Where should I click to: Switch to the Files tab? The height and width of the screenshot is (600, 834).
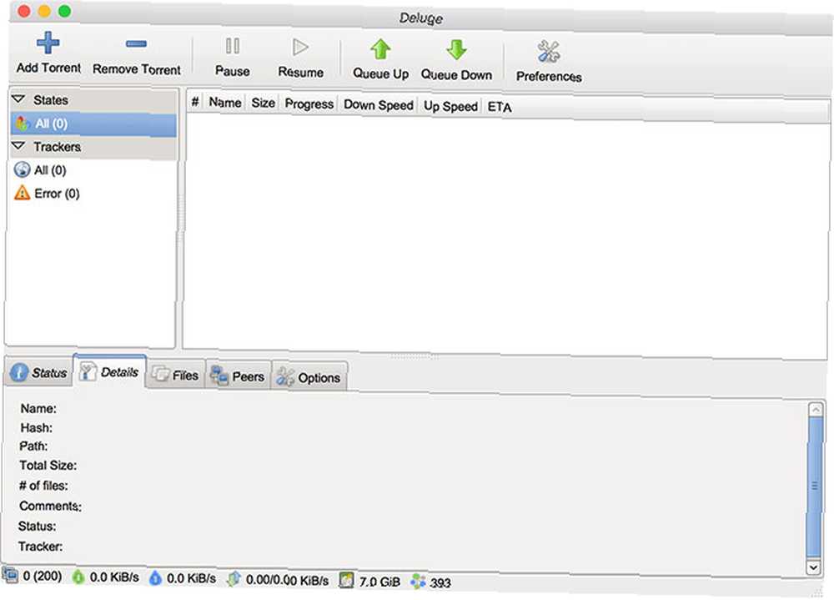tap(175, 375)
